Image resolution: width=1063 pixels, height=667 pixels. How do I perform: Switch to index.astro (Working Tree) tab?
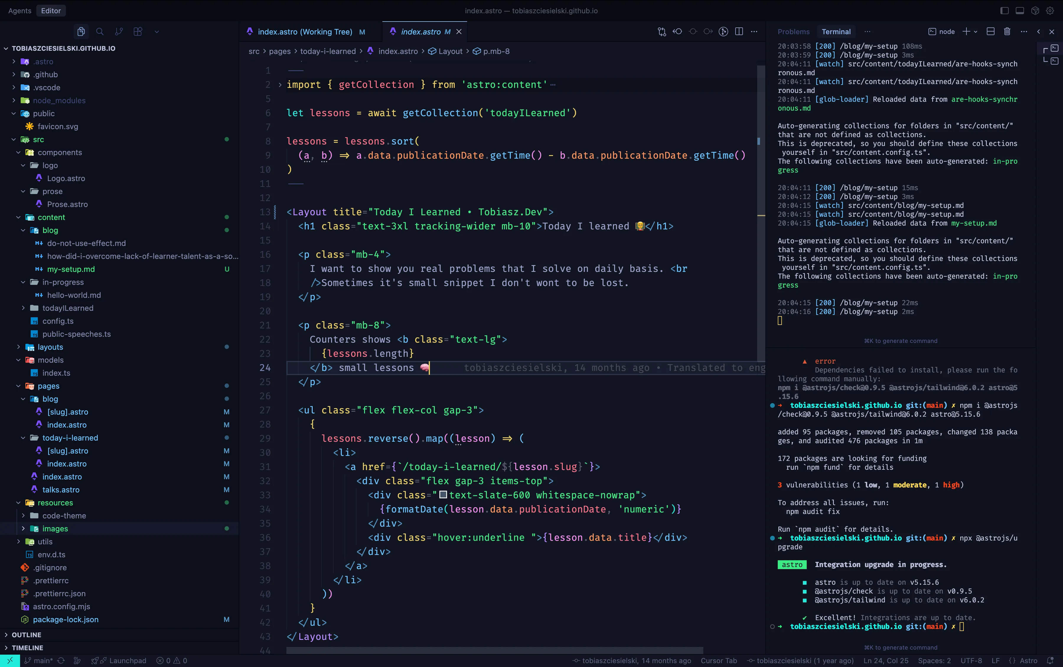(x=305, y=31)
